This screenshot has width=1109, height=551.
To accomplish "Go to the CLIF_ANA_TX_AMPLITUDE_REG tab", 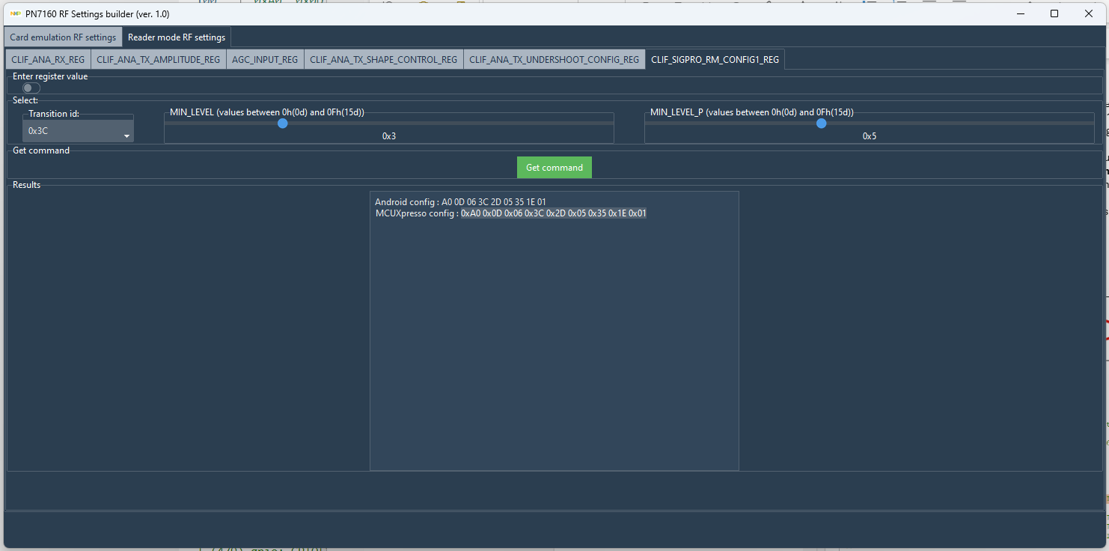I will [159, 60].
